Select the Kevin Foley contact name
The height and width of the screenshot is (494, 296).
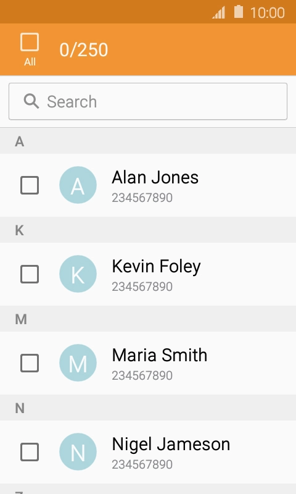(x=156, y=267)
